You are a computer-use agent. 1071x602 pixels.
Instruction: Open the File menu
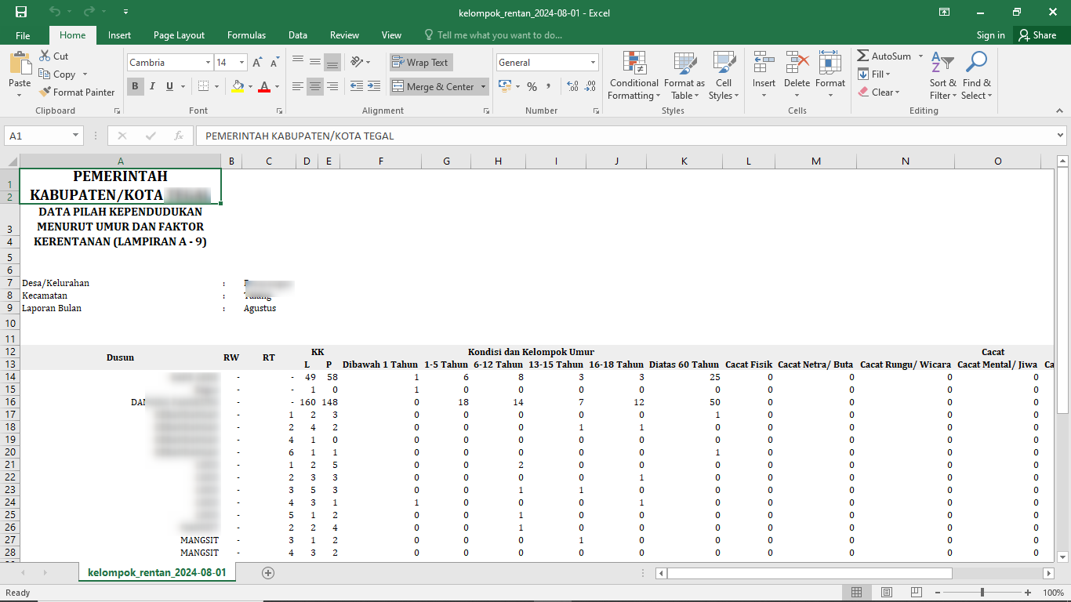23,35
